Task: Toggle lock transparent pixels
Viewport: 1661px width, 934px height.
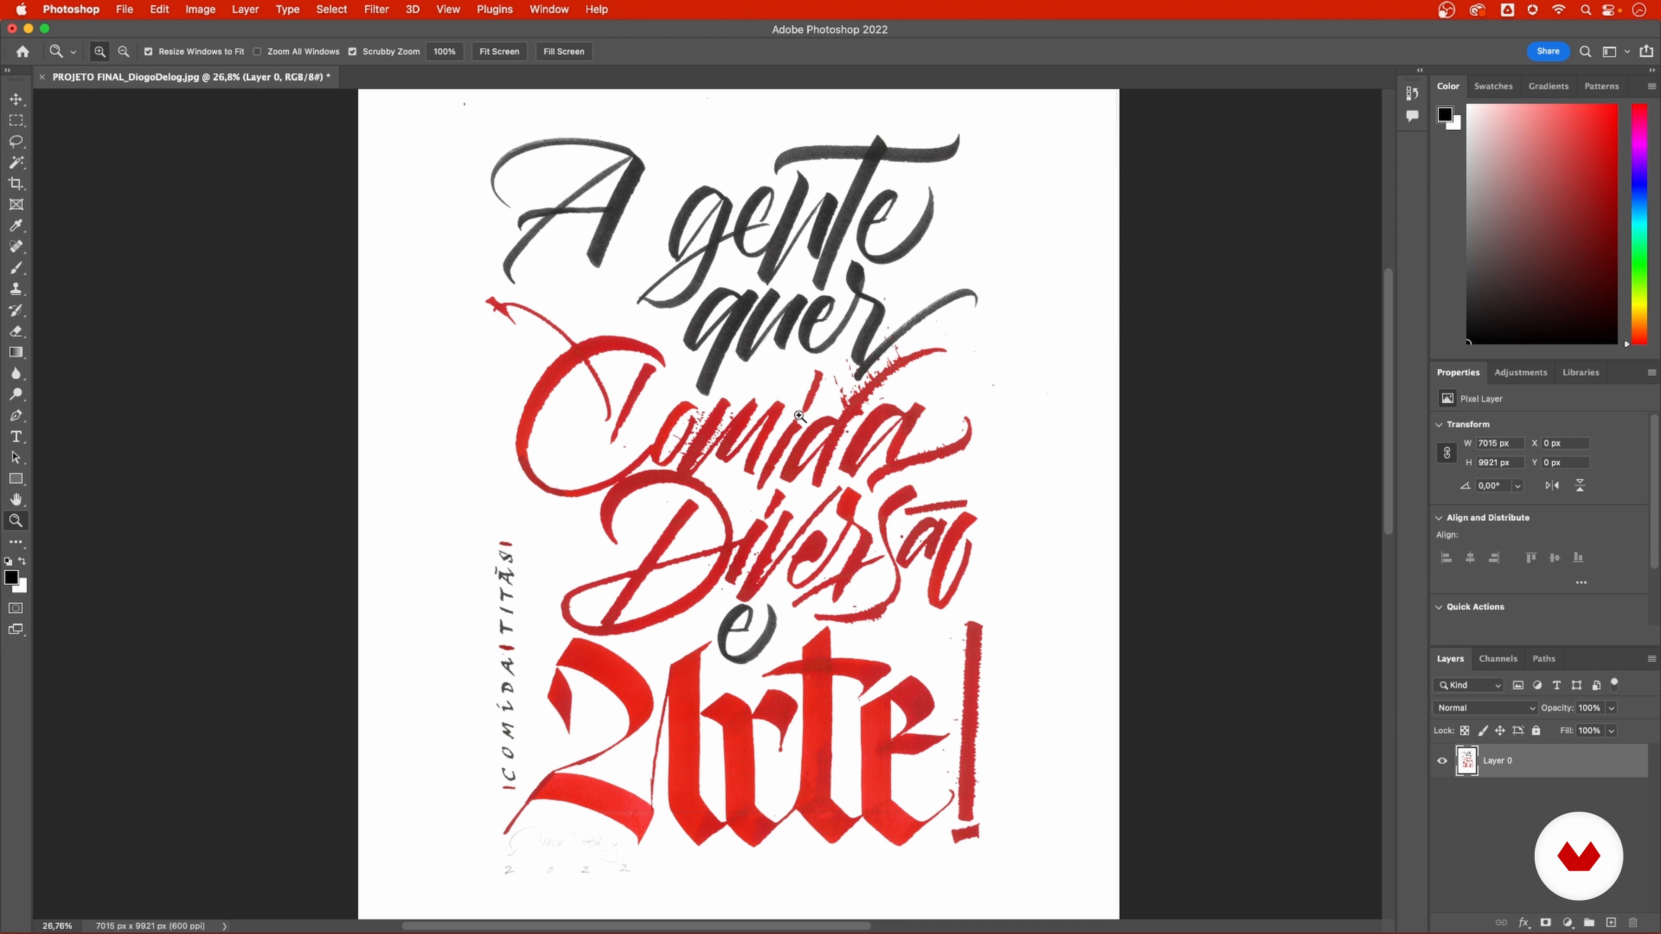Action: click(x=1465, y=730)
